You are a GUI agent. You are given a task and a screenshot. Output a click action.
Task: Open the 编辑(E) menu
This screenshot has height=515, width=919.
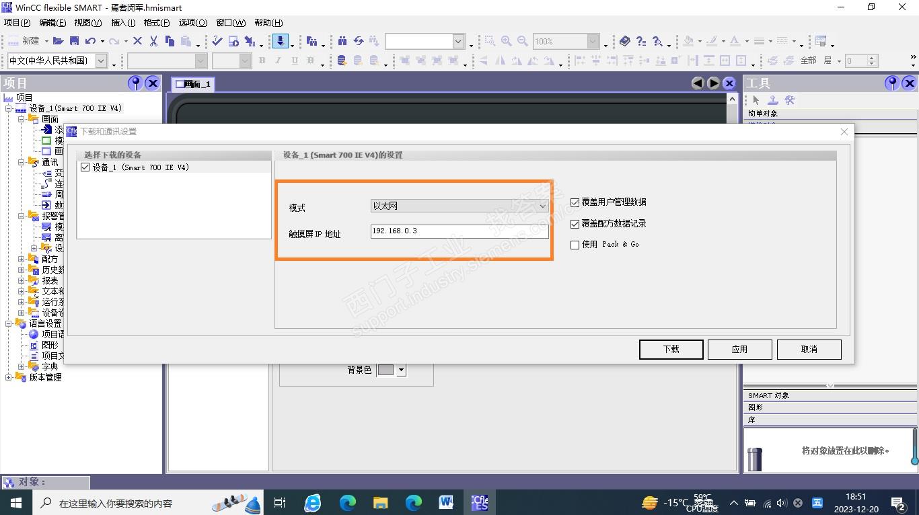click(x=52, y=23)
